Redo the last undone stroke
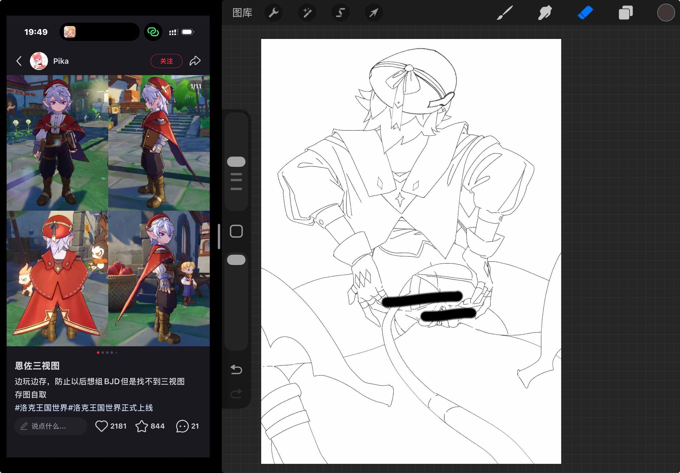Viewport: 680px width, 473px height. click(x=236, y=393)
